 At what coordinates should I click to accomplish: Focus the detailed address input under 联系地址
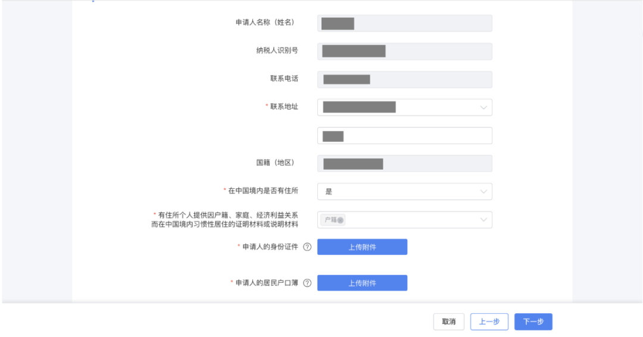click(x=405, y=136)
